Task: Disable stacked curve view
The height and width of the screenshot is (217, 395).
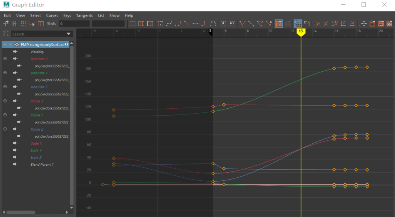Action: click(352, 24)
